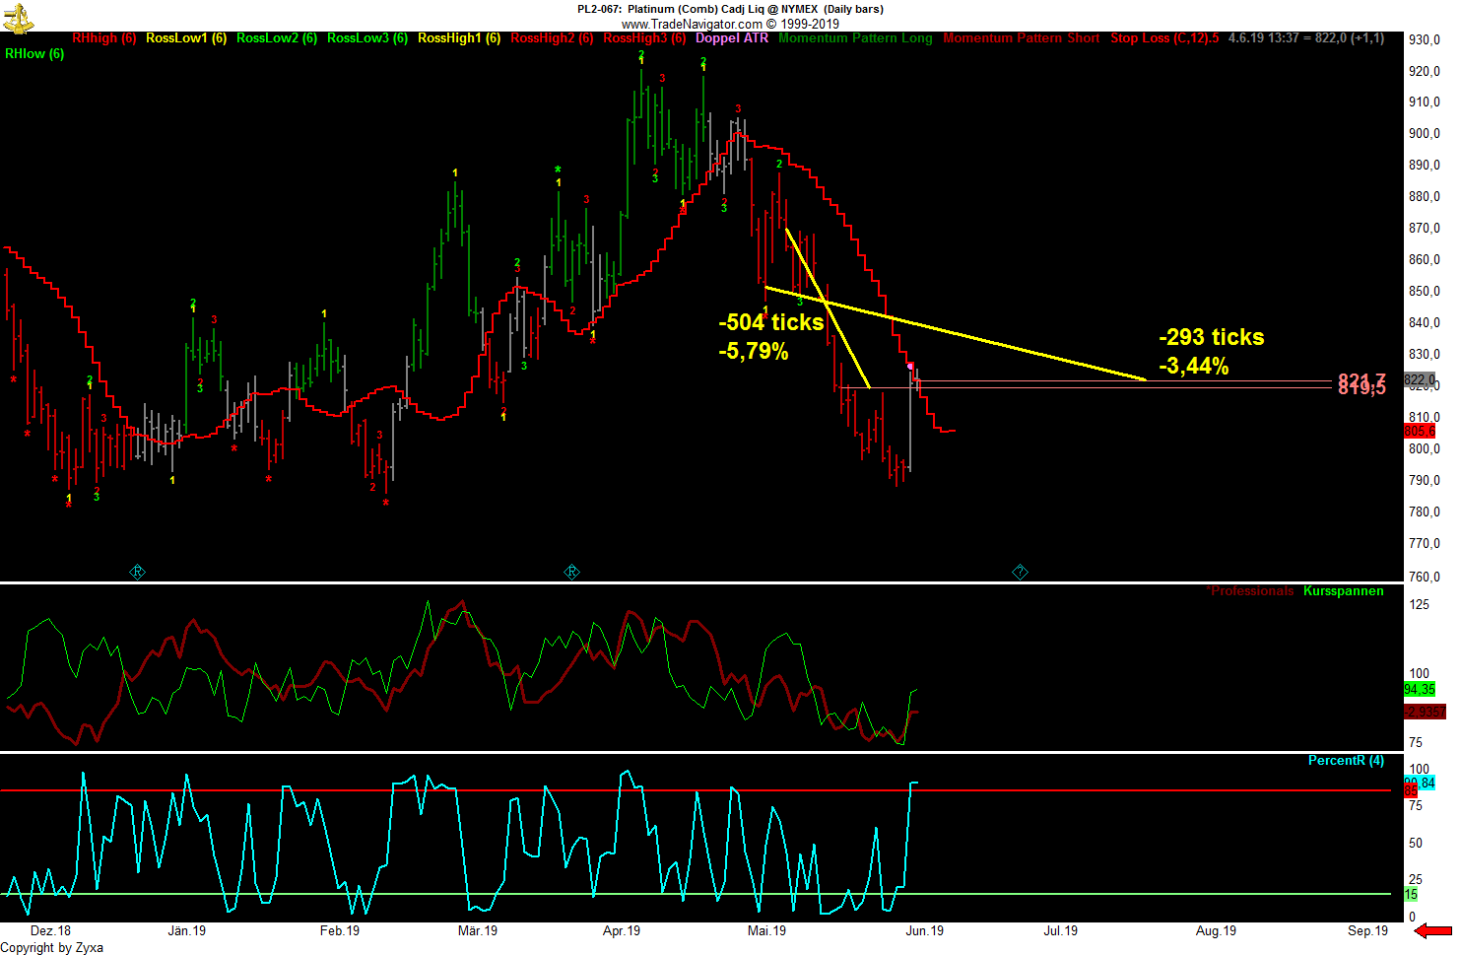Select the Doppel ATR indicator label
Image resolution: width=1461 pixels, height=955 pixels.
(732, 38)
